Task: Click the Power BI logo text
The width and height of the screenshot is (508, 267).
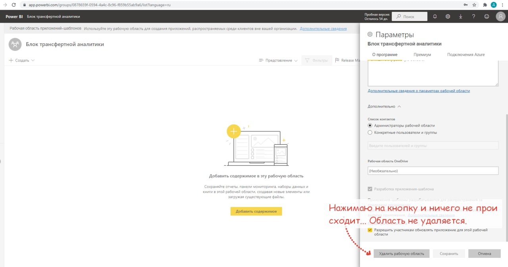Action: click(x=14, y=17)
